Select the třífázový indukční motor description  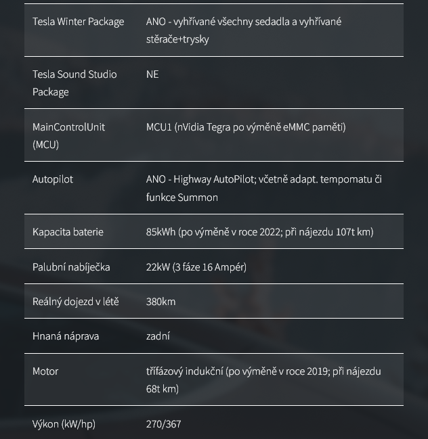tap(263, 380)
